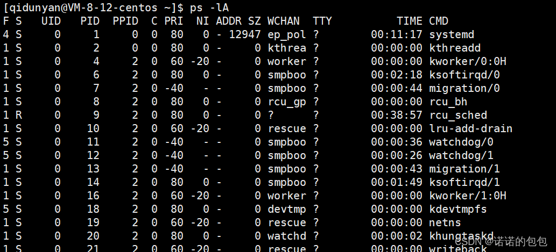Select the process name "lru-add-drain"
This screenshot has height=252, width=556.
coord(470,128)
